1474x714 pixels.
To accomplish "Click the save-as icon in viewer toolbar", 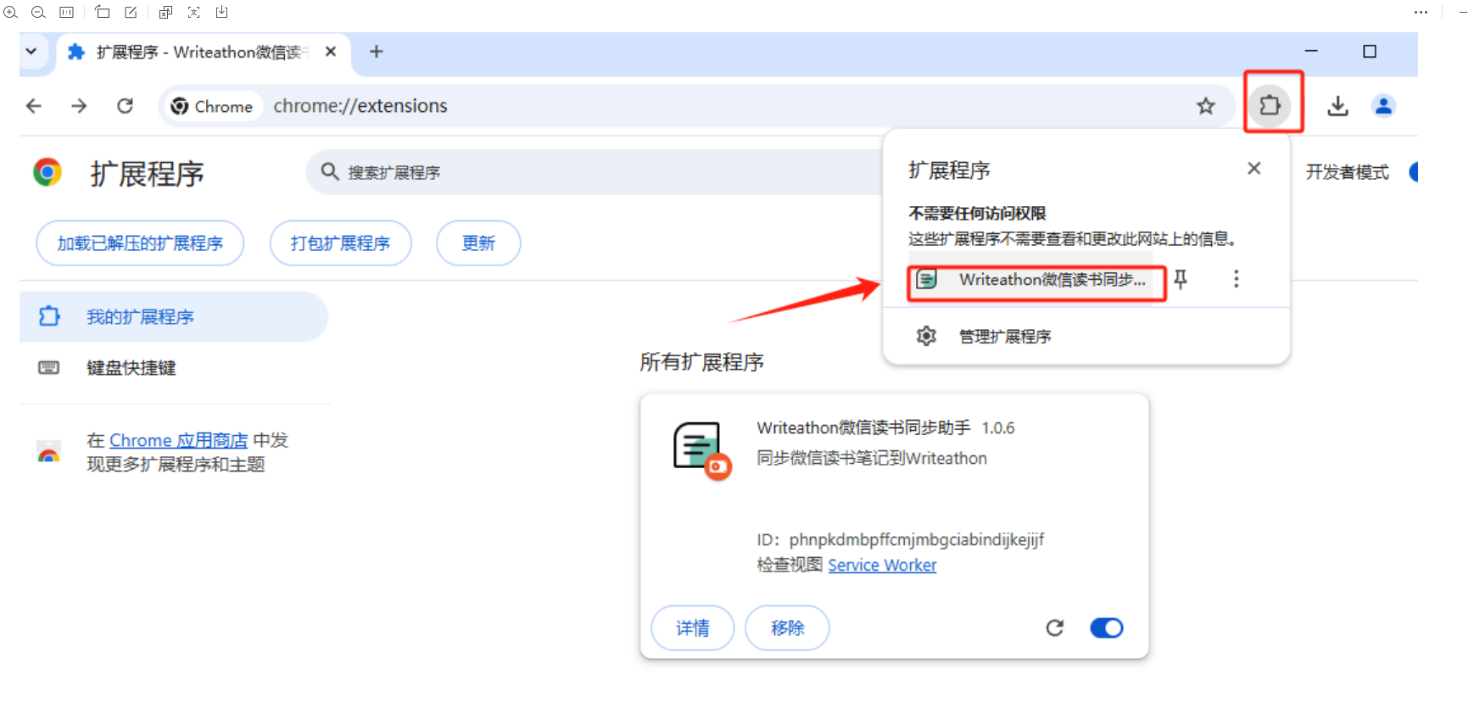I will (221, 12).
